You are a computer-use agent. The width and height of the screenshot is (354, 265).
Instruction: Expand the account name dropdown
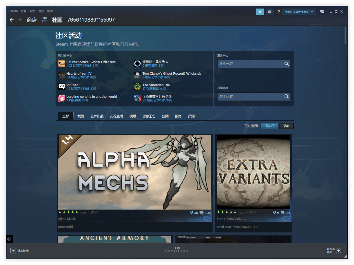pos(299,12)
